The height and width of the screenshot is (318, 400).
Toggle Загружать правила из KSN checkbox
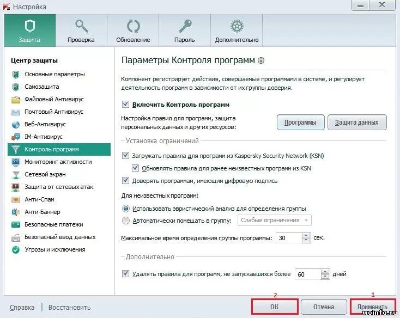click(x=125, y=155)
